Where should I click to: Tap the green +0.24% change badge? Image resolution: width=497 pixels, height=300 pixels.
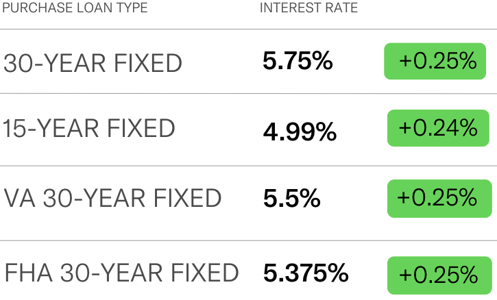[438, 128]
